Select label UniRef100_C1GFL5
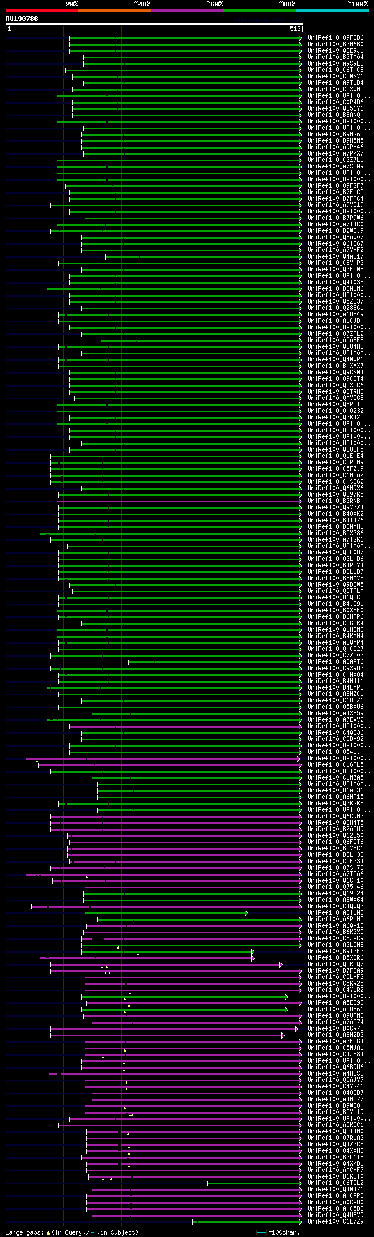Image resolution: width=374 pixels, height=1237 pixels. [x=335, y=764]
